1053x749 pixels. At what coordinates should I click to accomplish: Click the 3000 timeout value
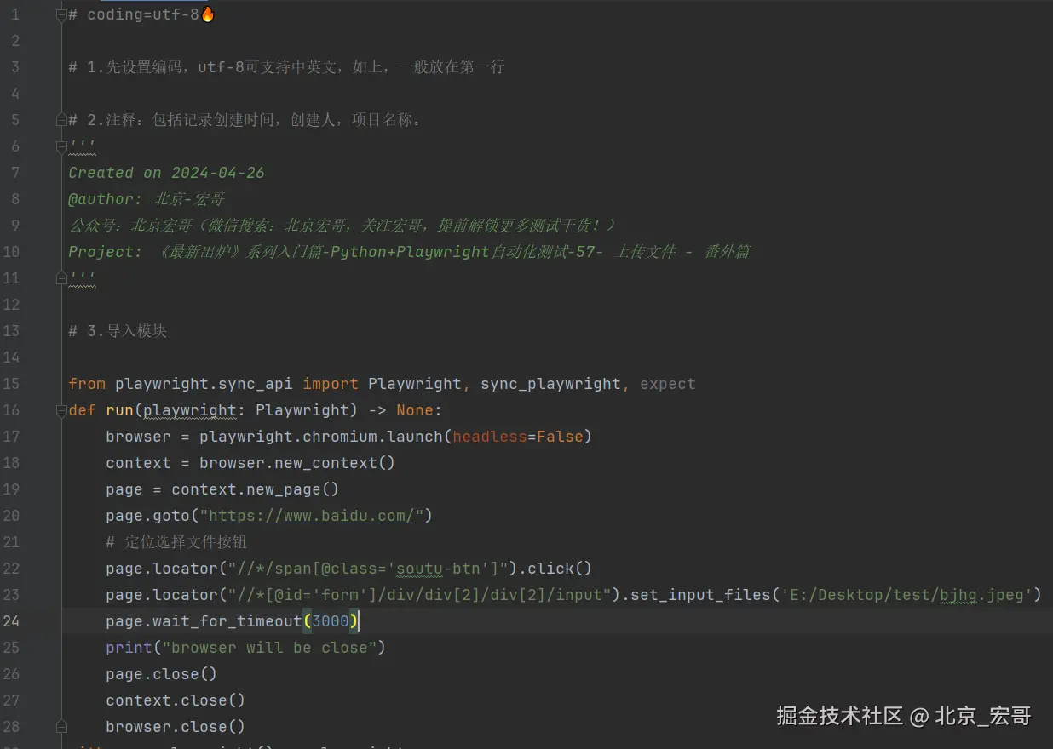(x=331, y=621)
